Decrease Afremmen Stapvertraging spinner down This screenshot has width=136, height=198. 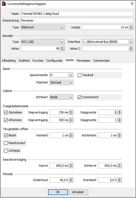pos(71,121)
